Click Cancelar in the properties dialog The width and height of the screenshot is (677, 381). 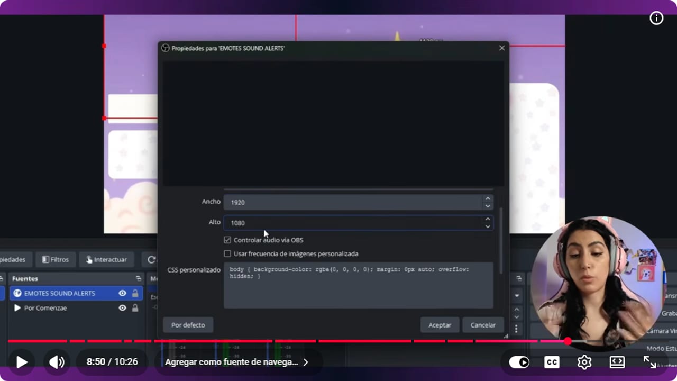(483, 325)
